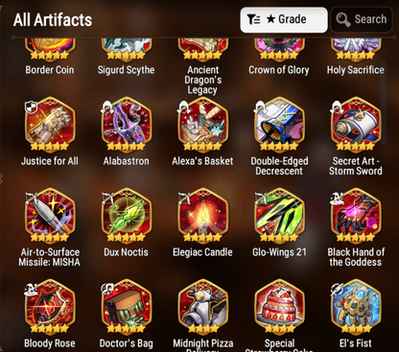This screenshot has height=352, width=399.
Task: Click the Border Coin artifact label
Action: pos(50,70)
